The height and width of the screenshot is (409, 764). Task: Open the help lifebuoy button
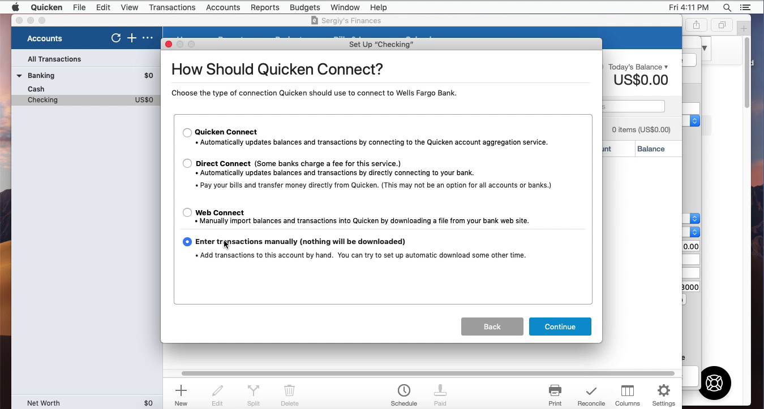point(714,382)
